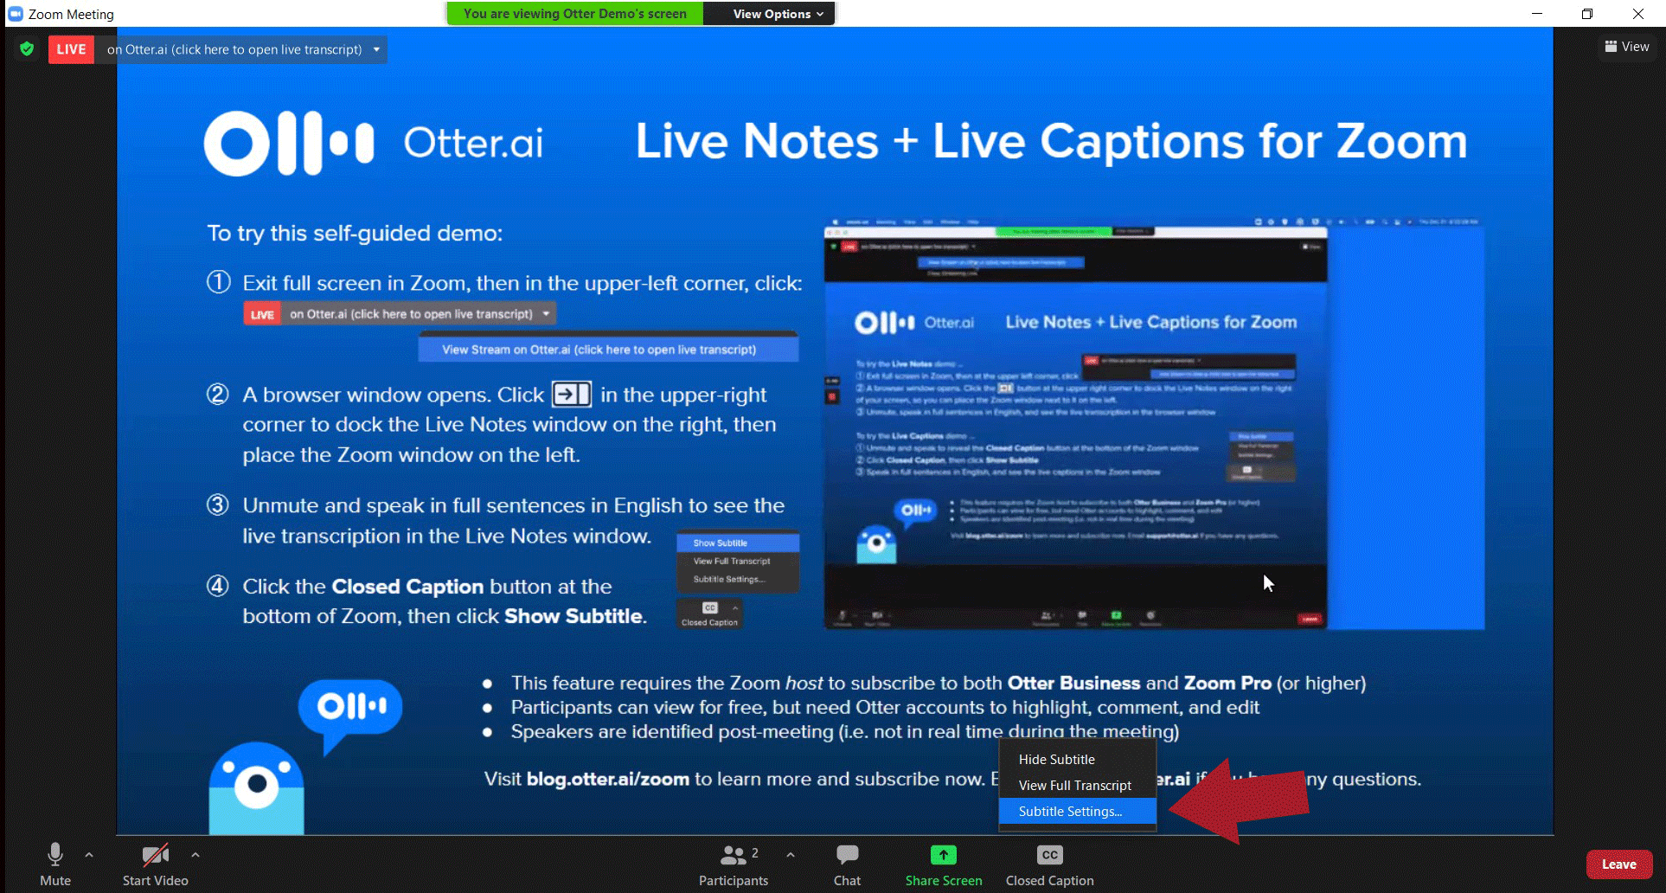Expand the Participants options caret

coord(791,855)
